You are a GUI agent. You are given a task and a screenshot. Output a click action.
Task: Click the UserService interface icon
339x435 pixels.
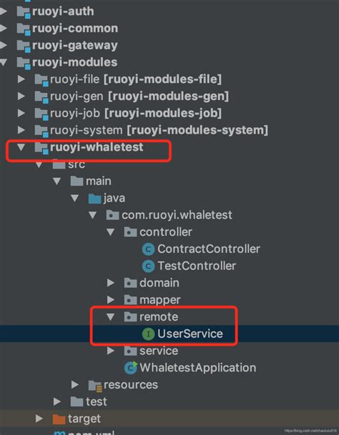click(x=148, y=334)
